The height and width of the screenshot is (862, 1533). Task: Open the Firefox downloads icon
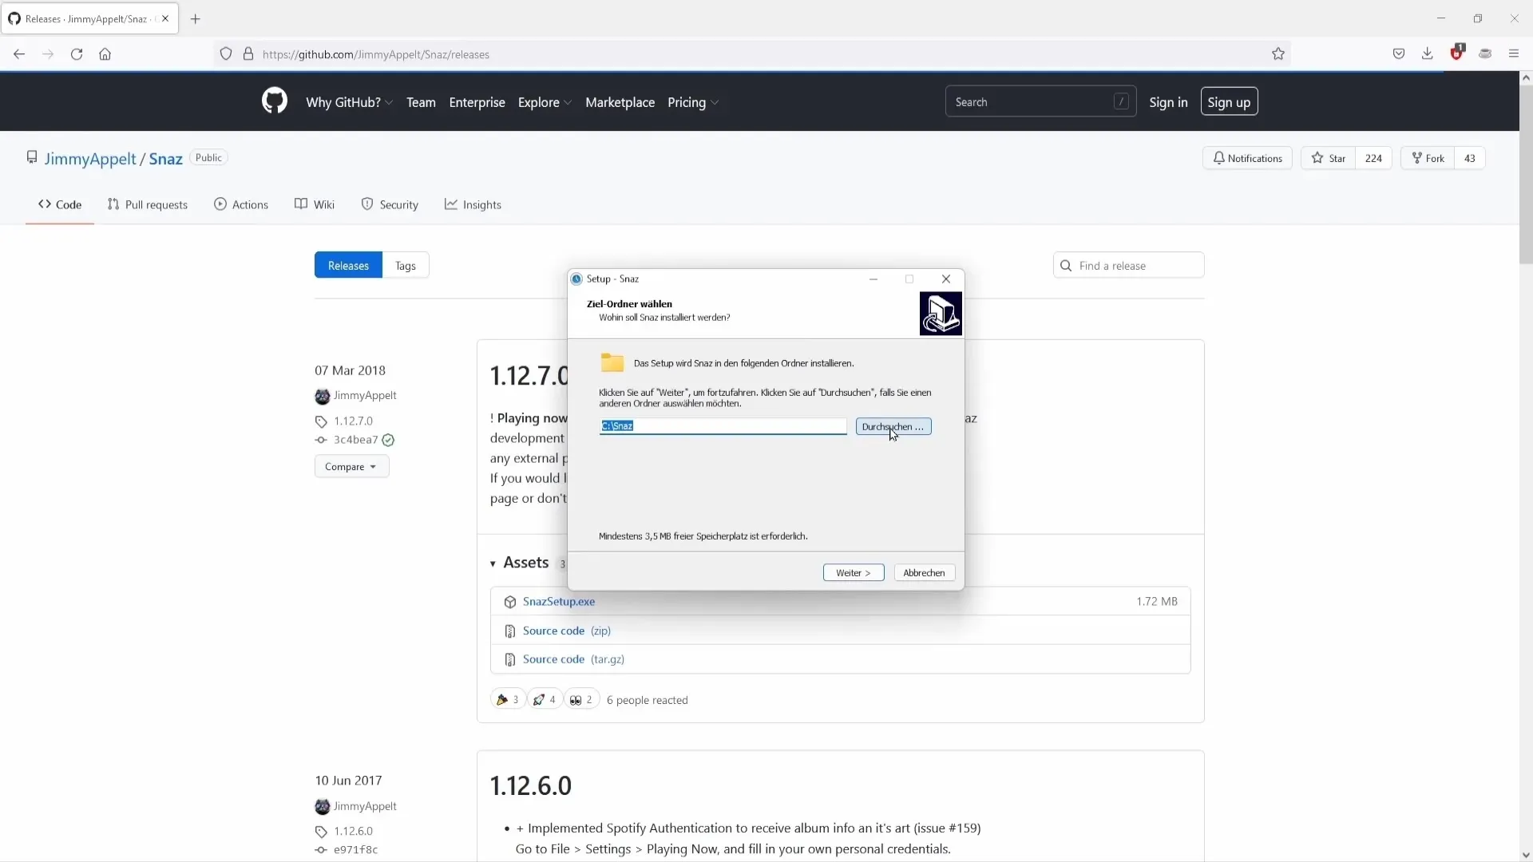(x=1428, y=53)
